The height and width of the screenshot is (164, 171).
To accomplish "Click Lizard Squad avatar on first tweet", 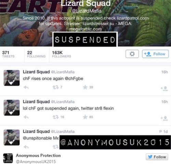I will (x=12, y=78).
